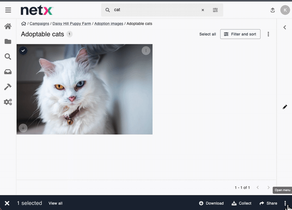
Task: Open the cat asset's three-dot menu
Action: (146, 51)
